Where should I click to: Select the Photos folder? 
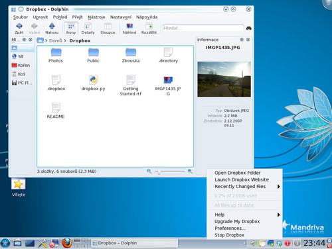[56, 55]
